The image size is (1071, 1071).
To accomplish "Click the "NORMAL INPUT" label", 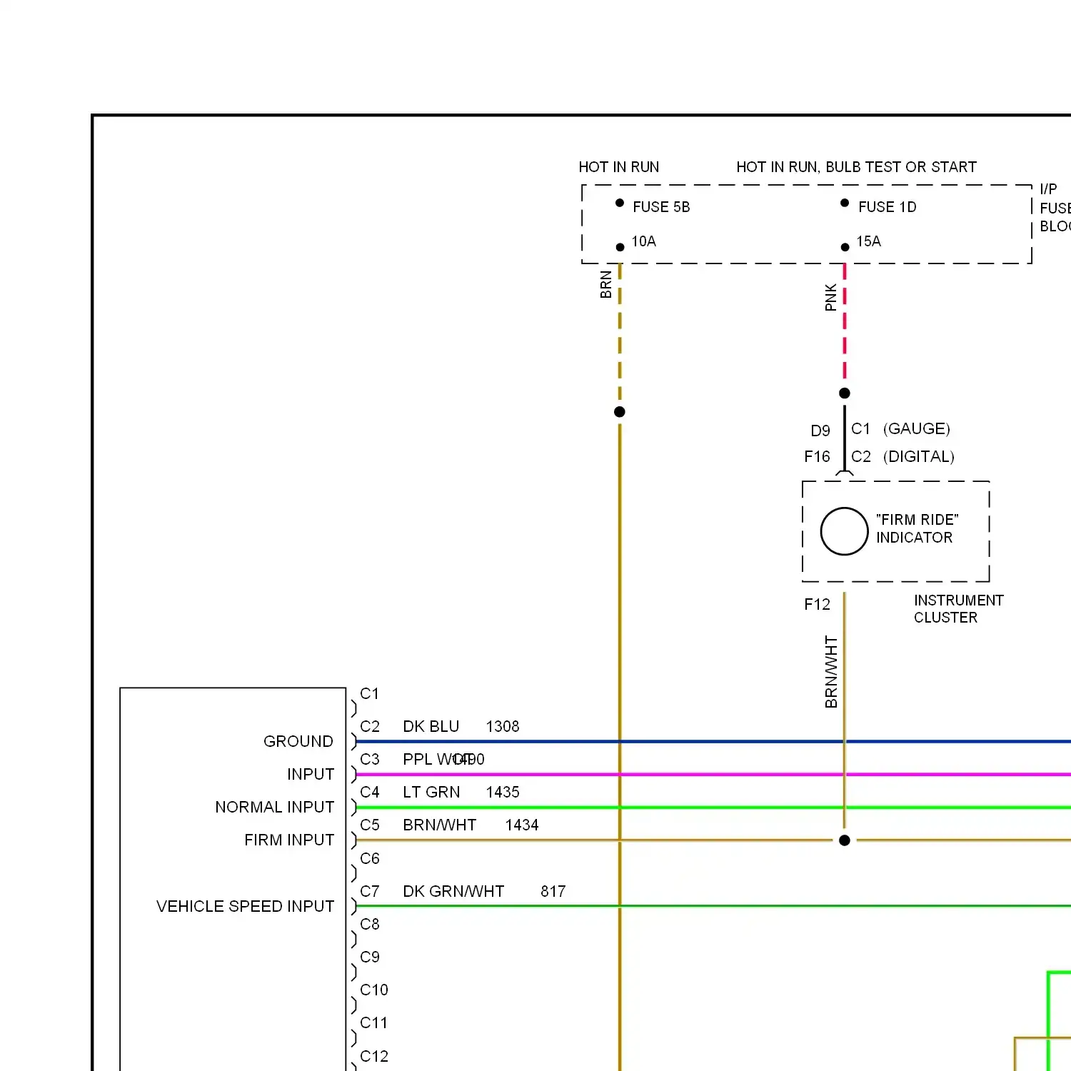I will click(274, 807).
